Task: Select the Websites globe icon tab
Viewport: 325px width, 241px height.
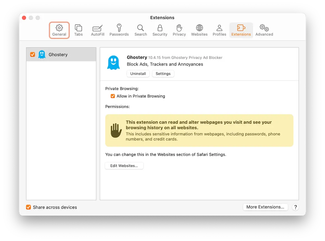Action: (x=199, y=30)
